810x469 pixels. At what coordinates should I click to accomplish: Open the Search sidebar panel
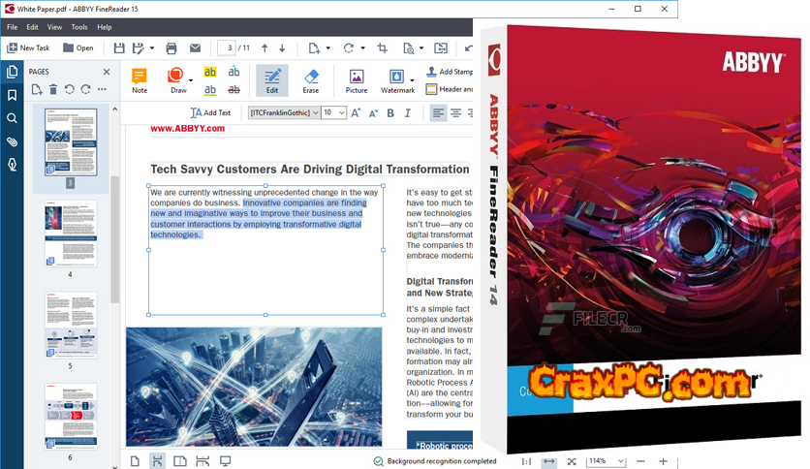click(x=12, y=118)
